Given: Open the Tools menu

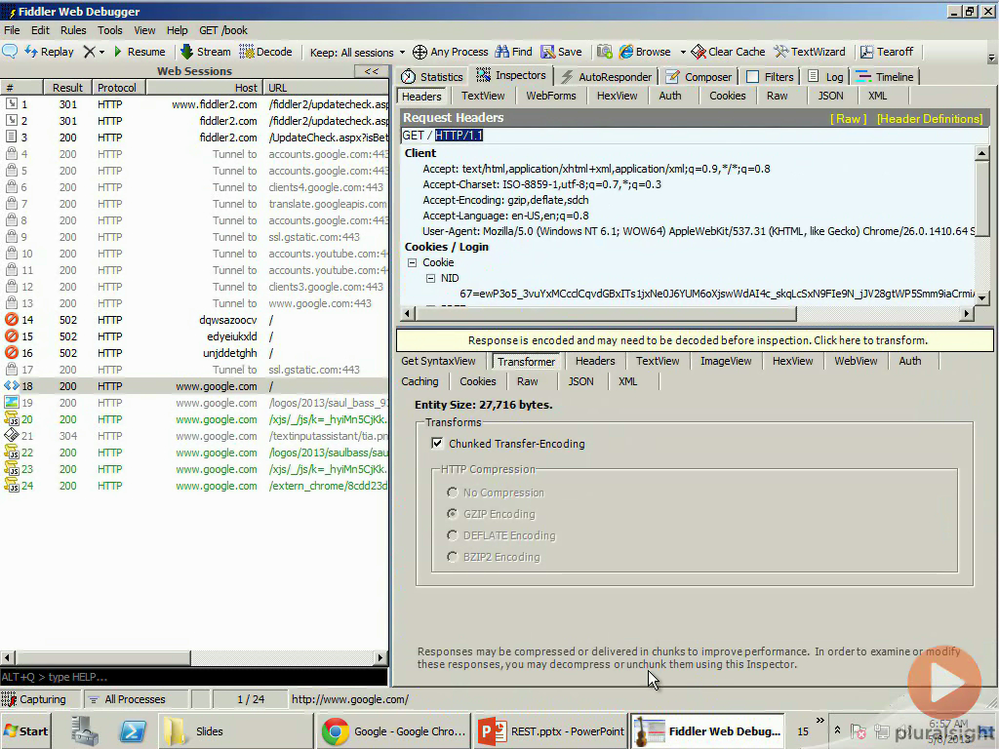Looking at the screenshot, I should coord(109,30).
